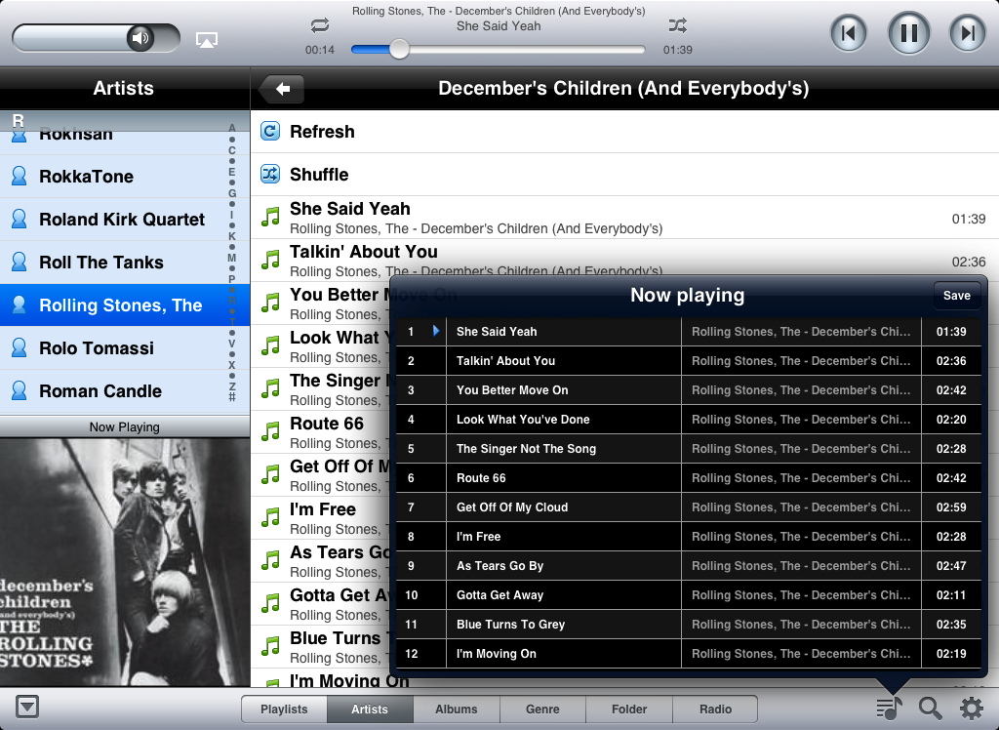Open the search magnifier icon

[x=931, y=709]
